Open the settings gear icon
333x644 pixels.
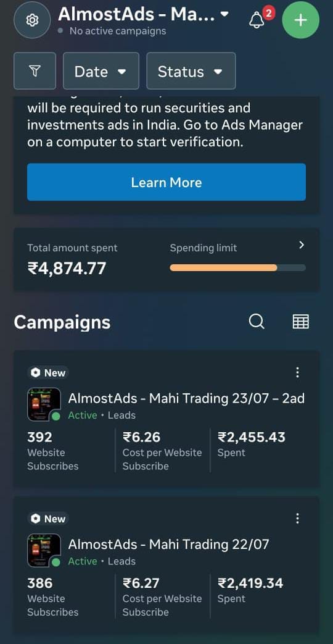pyautogui.click(x=32, y=20)
